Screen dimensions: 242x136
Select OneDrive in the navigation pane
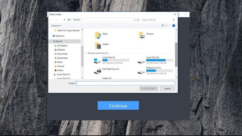(x=60, y=36)
